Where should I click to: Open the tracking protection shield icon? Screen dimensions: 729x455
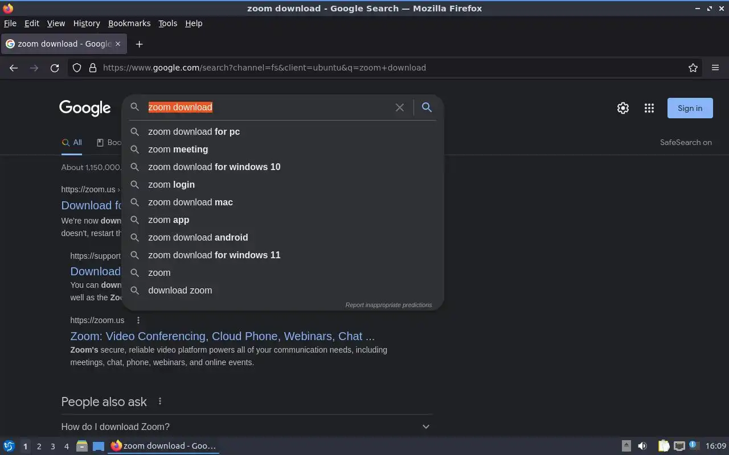tap(77, 68)
